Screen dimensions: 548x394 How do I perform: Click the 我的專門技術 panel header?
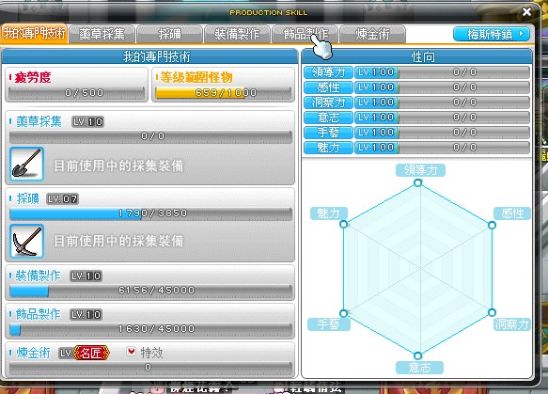tap(149, 56)
